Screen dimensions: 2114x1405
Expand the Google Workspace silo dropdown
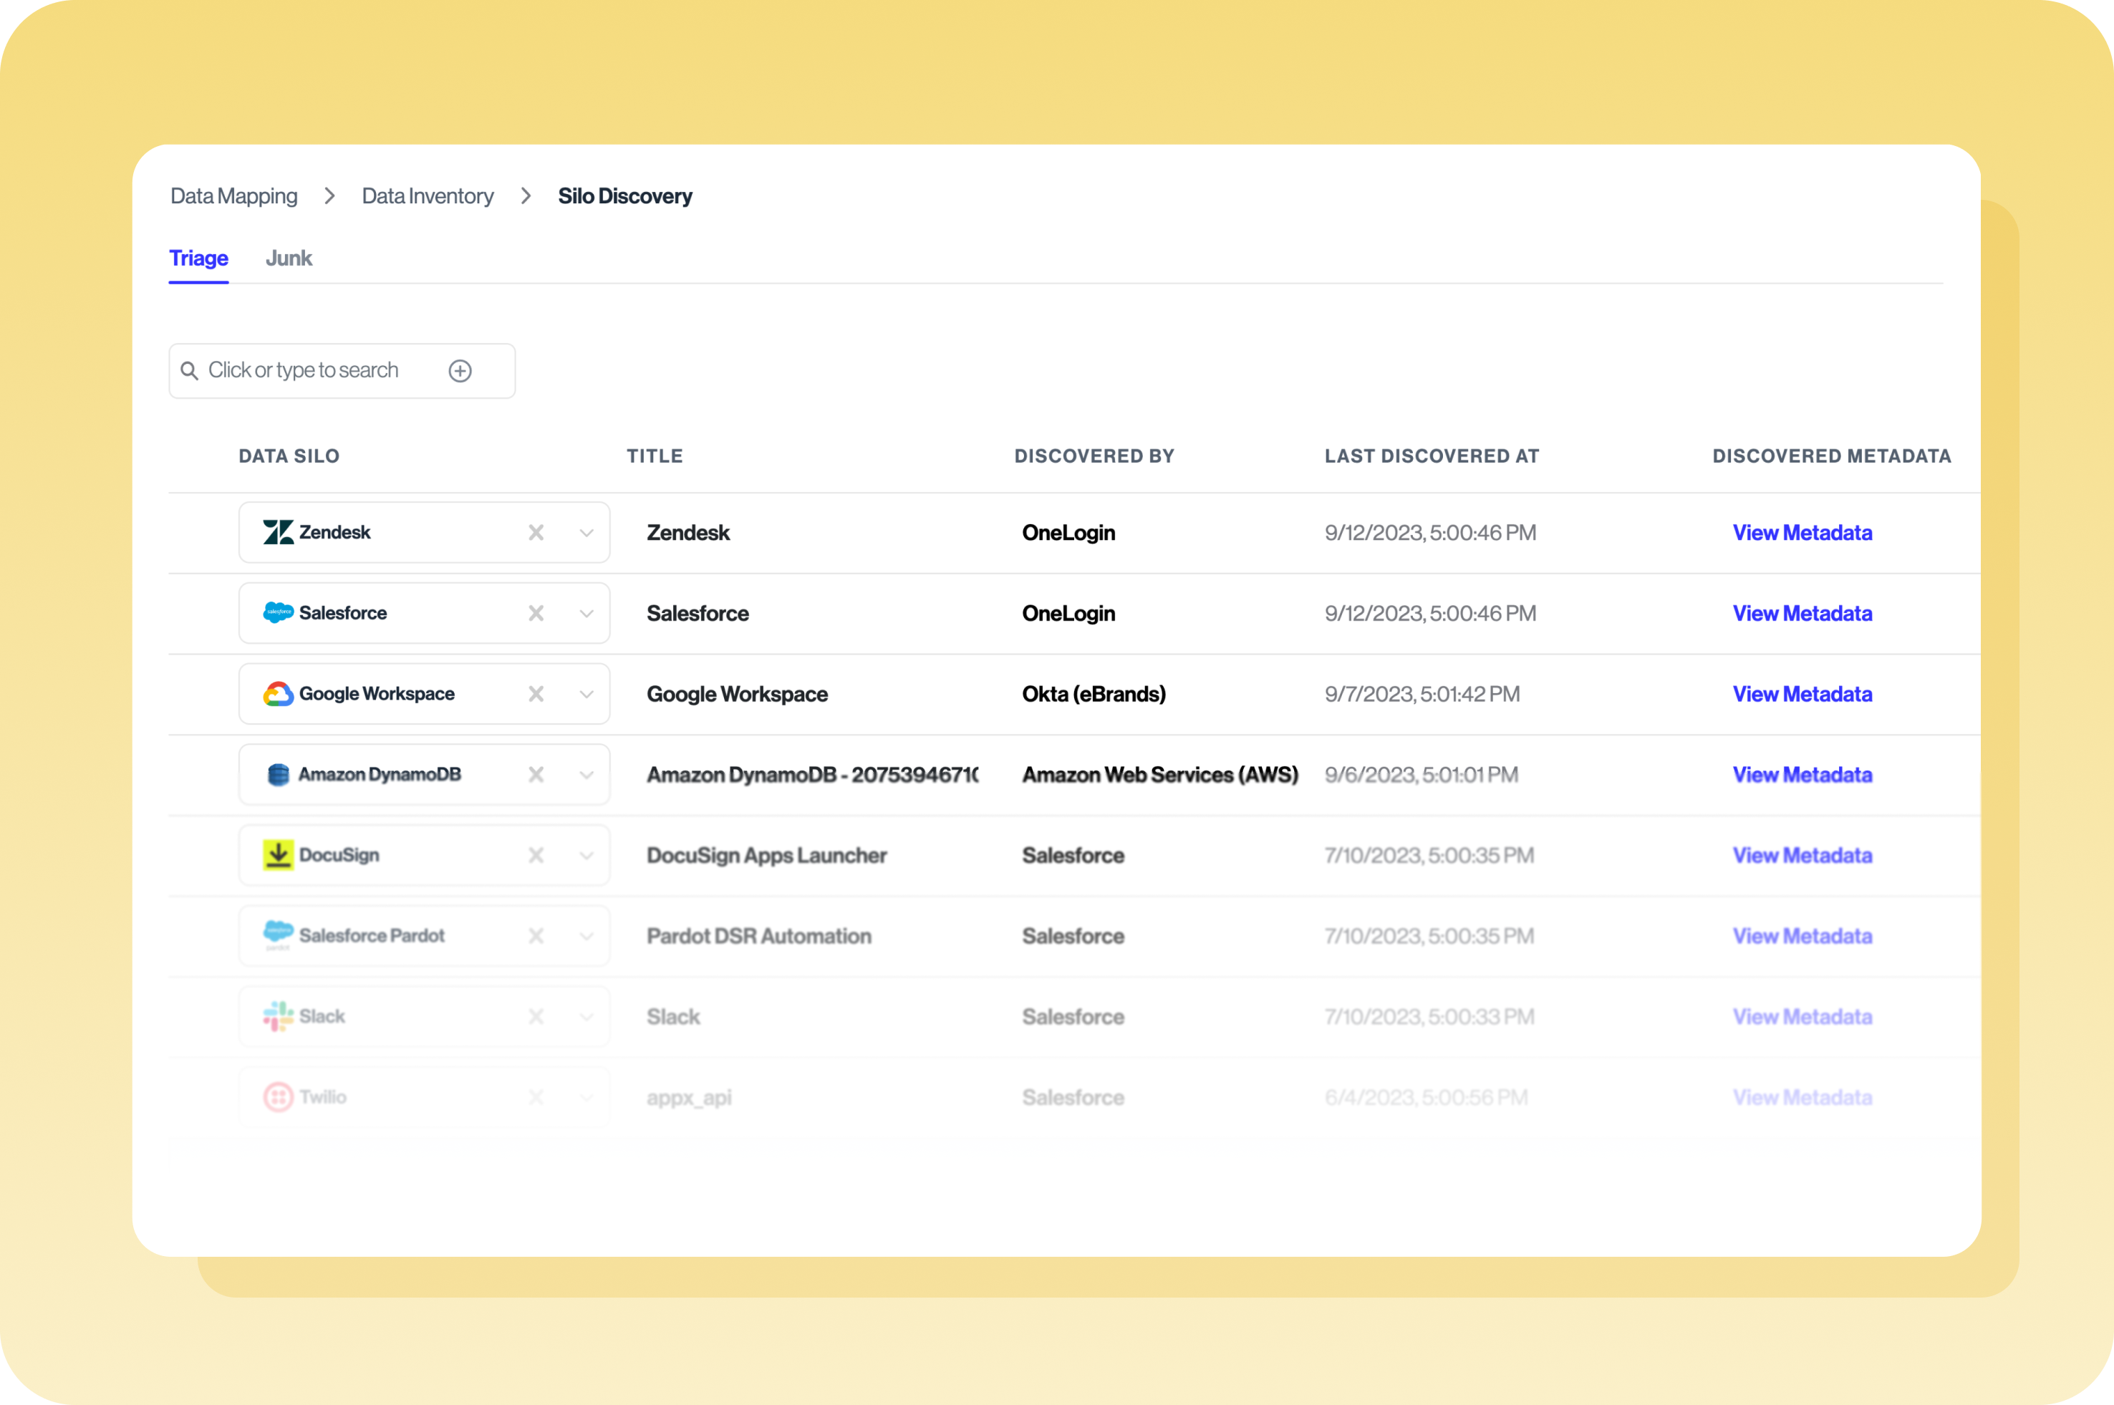coord(586,695)
